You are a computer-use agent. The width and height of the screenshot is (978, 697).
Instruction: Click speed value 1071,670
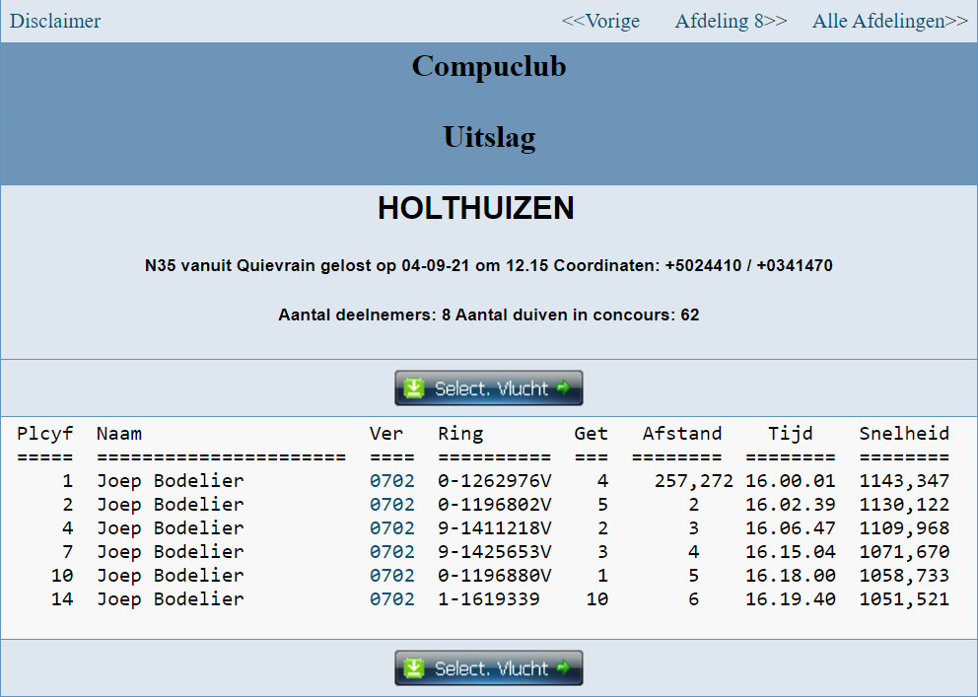[904, 552]
